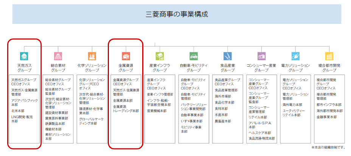Click the 自動車・モビリティ car icon
351x156 pixels.
(194, 56)
